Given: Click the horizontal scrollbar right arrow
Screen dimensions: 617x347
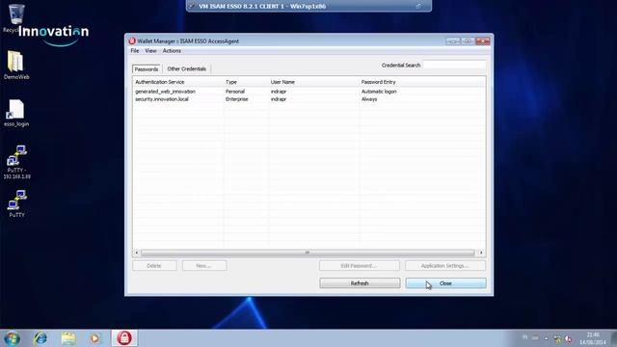Looking at the screenshot, I should tap(481, 253).
